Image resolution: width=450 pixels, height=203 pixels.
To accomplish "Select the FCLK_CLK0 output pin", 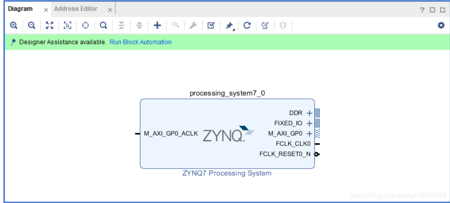I will [x=317, y=144].
